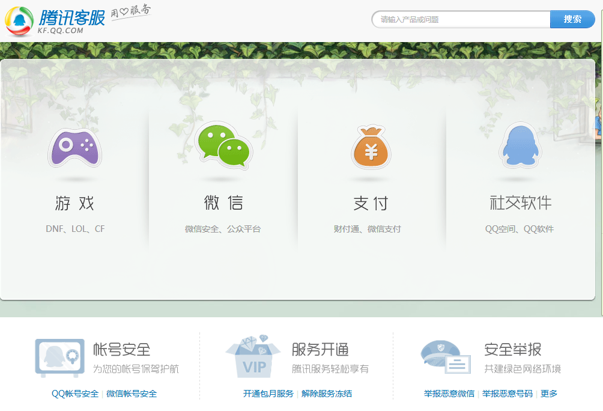Click the 财付通、微信支付 subtitle

tap(367, 229)
